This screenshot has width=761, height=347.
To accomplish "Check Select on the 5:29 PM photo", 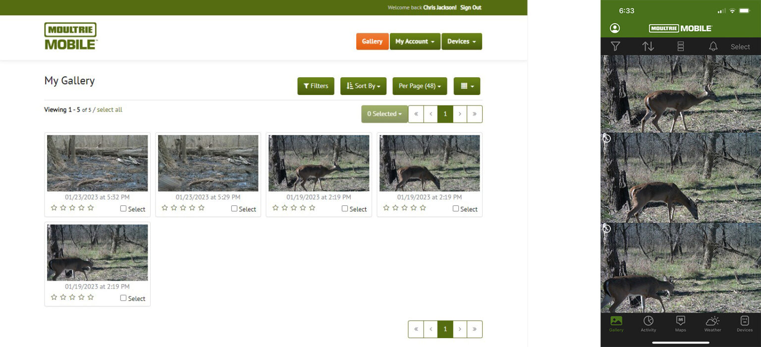I will [x=234, y=208].
